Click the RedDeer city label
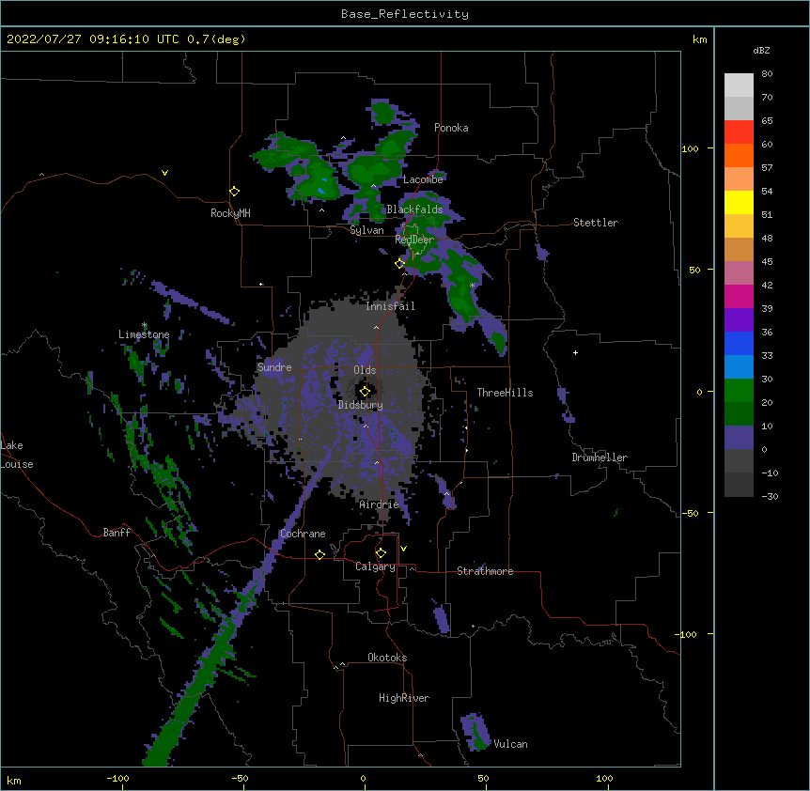Screen dimensions: 810x791 click(414, 240)
